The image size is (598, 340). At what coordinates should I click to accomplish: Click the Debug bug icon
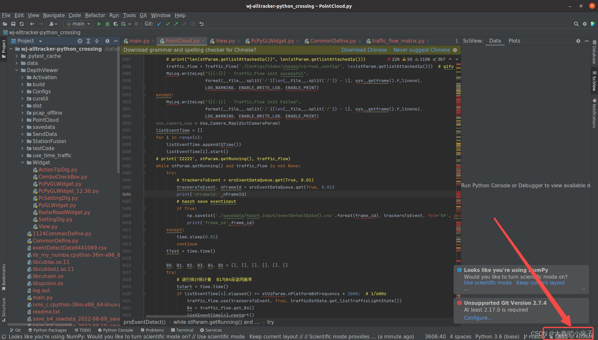tap(107, 24)
